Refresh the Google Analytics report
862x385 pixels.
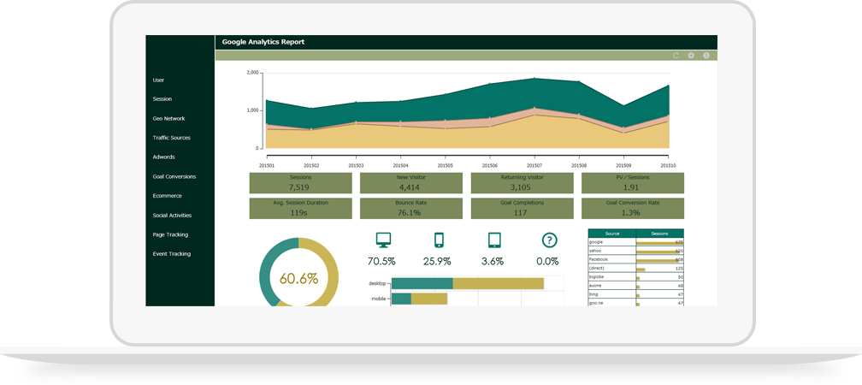tap(676, 56)
